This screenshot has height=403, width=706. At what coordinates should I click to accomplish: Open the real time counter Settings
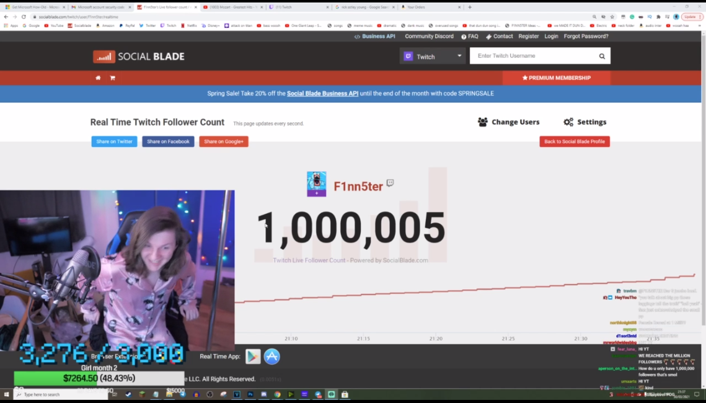585,122
